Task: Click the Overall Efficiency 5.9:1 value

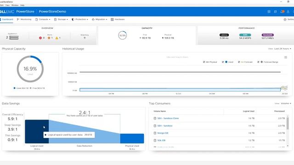Action: point(12,119)
